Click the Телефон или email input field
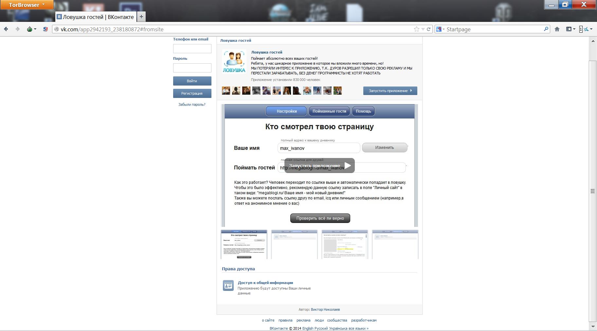Image resolution: width=597 pixels, height=331 pixels. point(192,49)
